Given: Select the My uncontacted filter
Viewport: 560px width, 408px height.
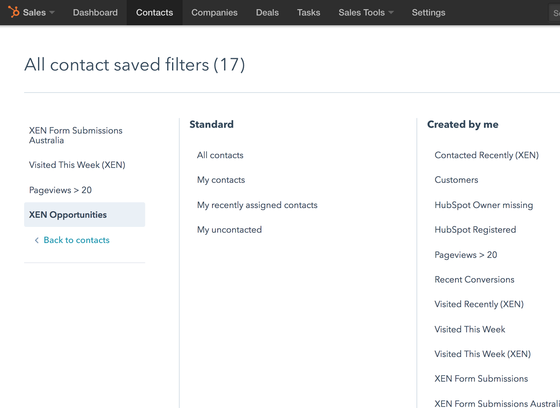Looking at the screenshot, I should coord(229,230).
